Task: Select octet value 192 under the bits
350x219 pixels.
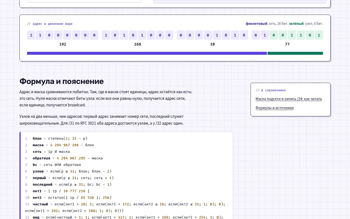Action: coord(62,44)
